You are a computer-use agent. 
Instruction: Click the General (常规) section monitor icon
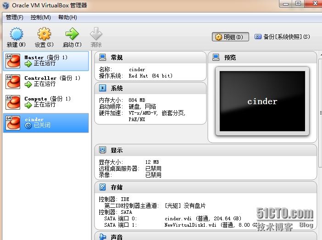point(102,57)
